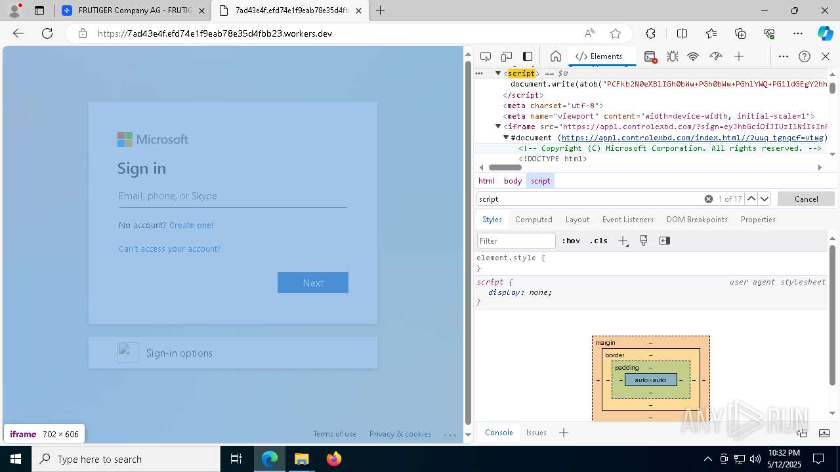This screenshot has height=472, width=840.
Task: Open the Extensions puzzle icon
Action: (650, 33)
